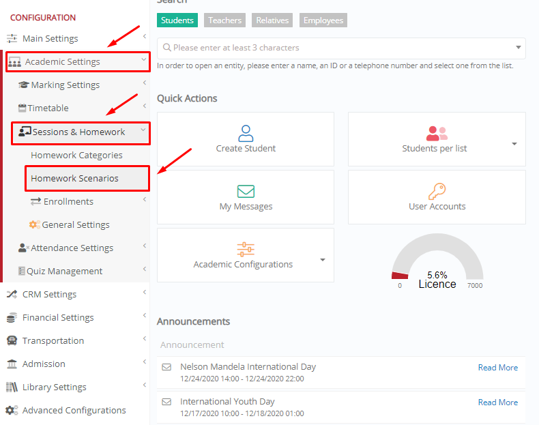
Task: Click the Advanced Configurations gears icon
Action: (x=12, y=410)
